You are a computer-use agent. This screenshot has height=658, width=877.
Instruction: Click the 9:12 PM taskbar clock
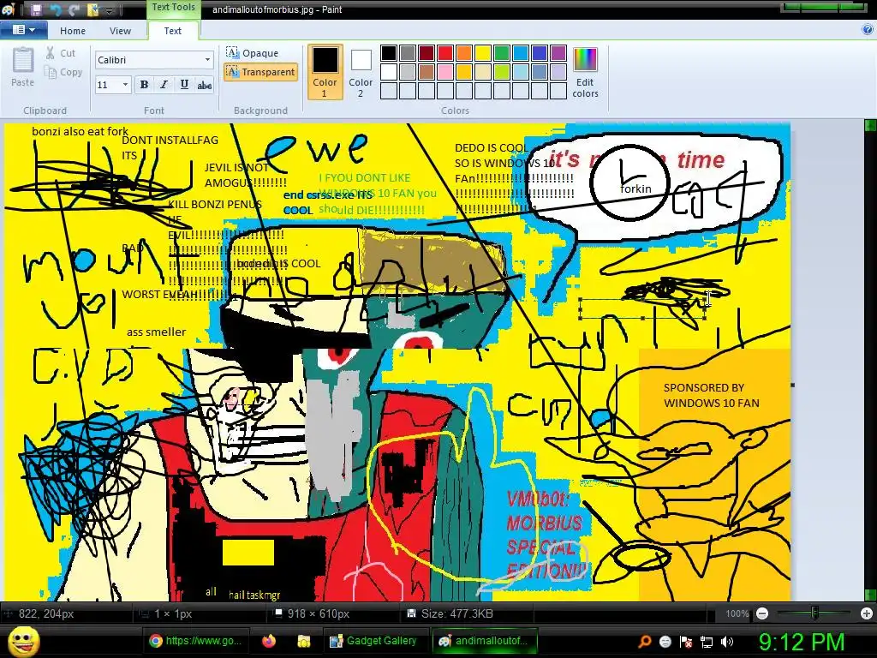tap(802, 642)
